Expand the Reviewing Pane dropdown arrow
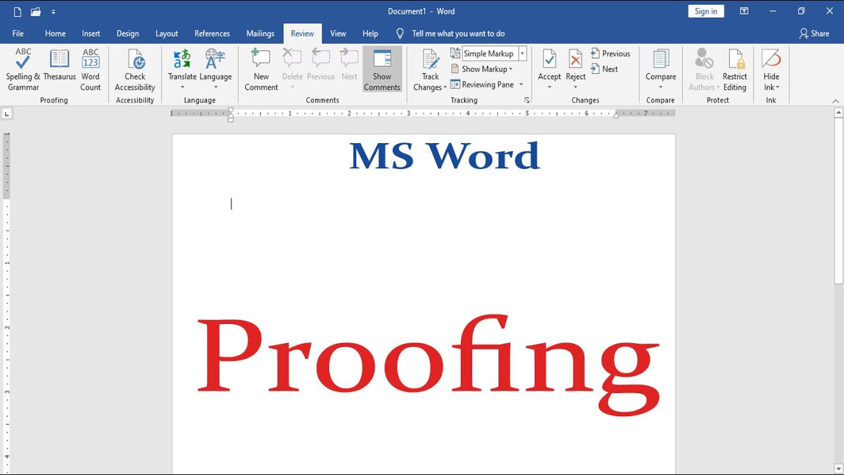 pos(521,84)
